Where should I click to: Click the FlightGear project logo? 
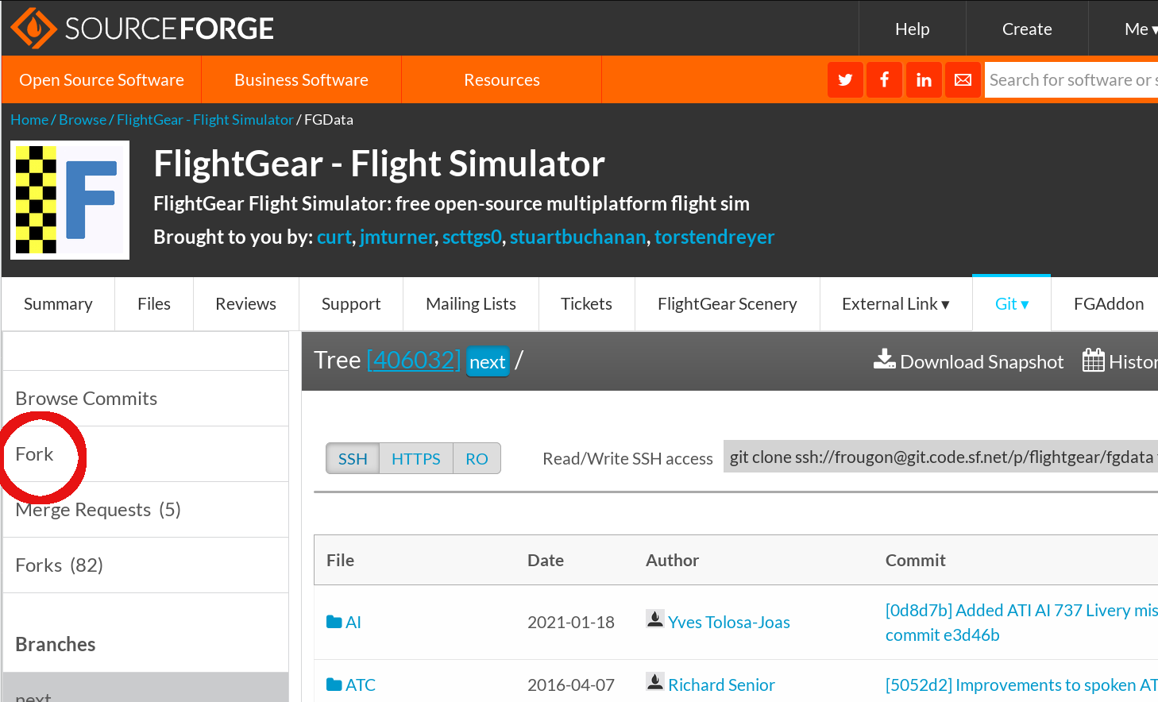[x=70, y=200]
